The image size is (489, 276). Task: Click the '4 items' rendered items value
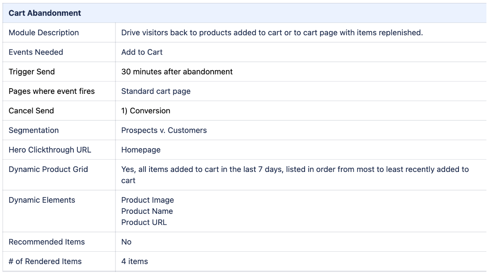click(135, 261)
